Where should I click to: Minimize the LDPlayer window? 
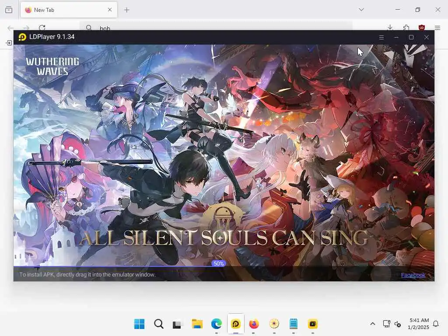click(x=396, y=37)
